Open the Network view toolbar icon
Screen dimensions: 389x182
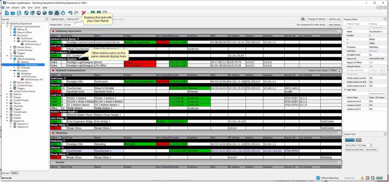click(57, 13)
